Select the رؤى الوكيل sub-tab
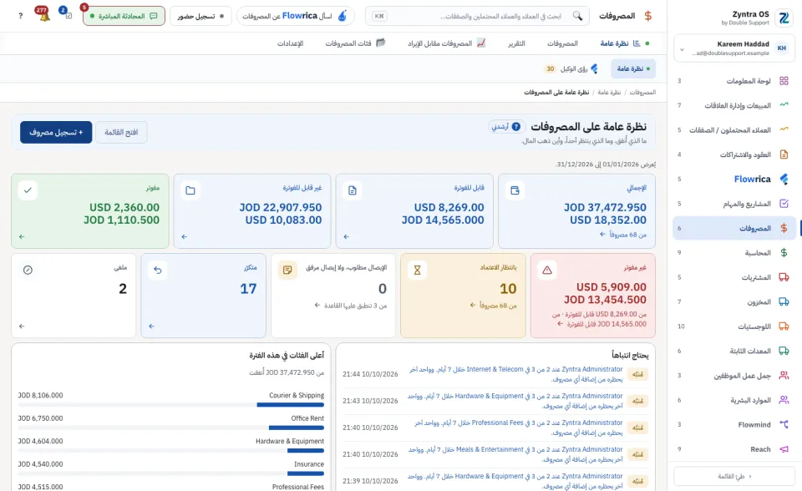802x491 pixels. click(x=571, y=68)
